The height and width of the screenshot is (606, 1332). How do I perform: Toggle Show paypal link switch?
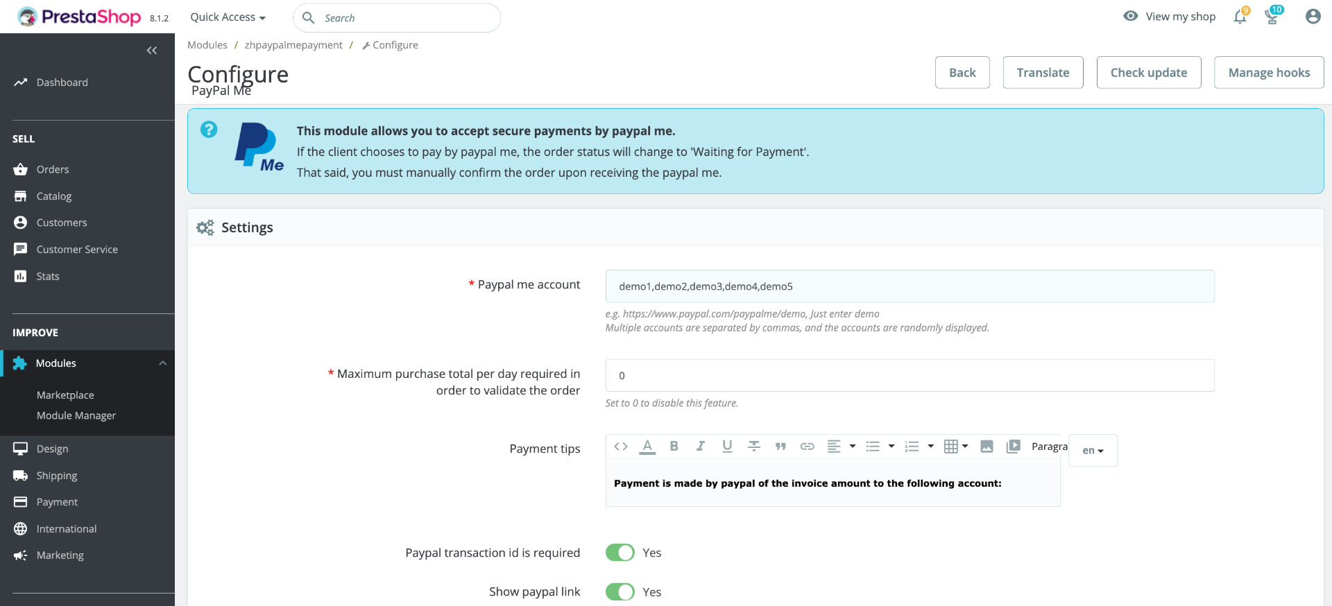click(x=620, y=591)
